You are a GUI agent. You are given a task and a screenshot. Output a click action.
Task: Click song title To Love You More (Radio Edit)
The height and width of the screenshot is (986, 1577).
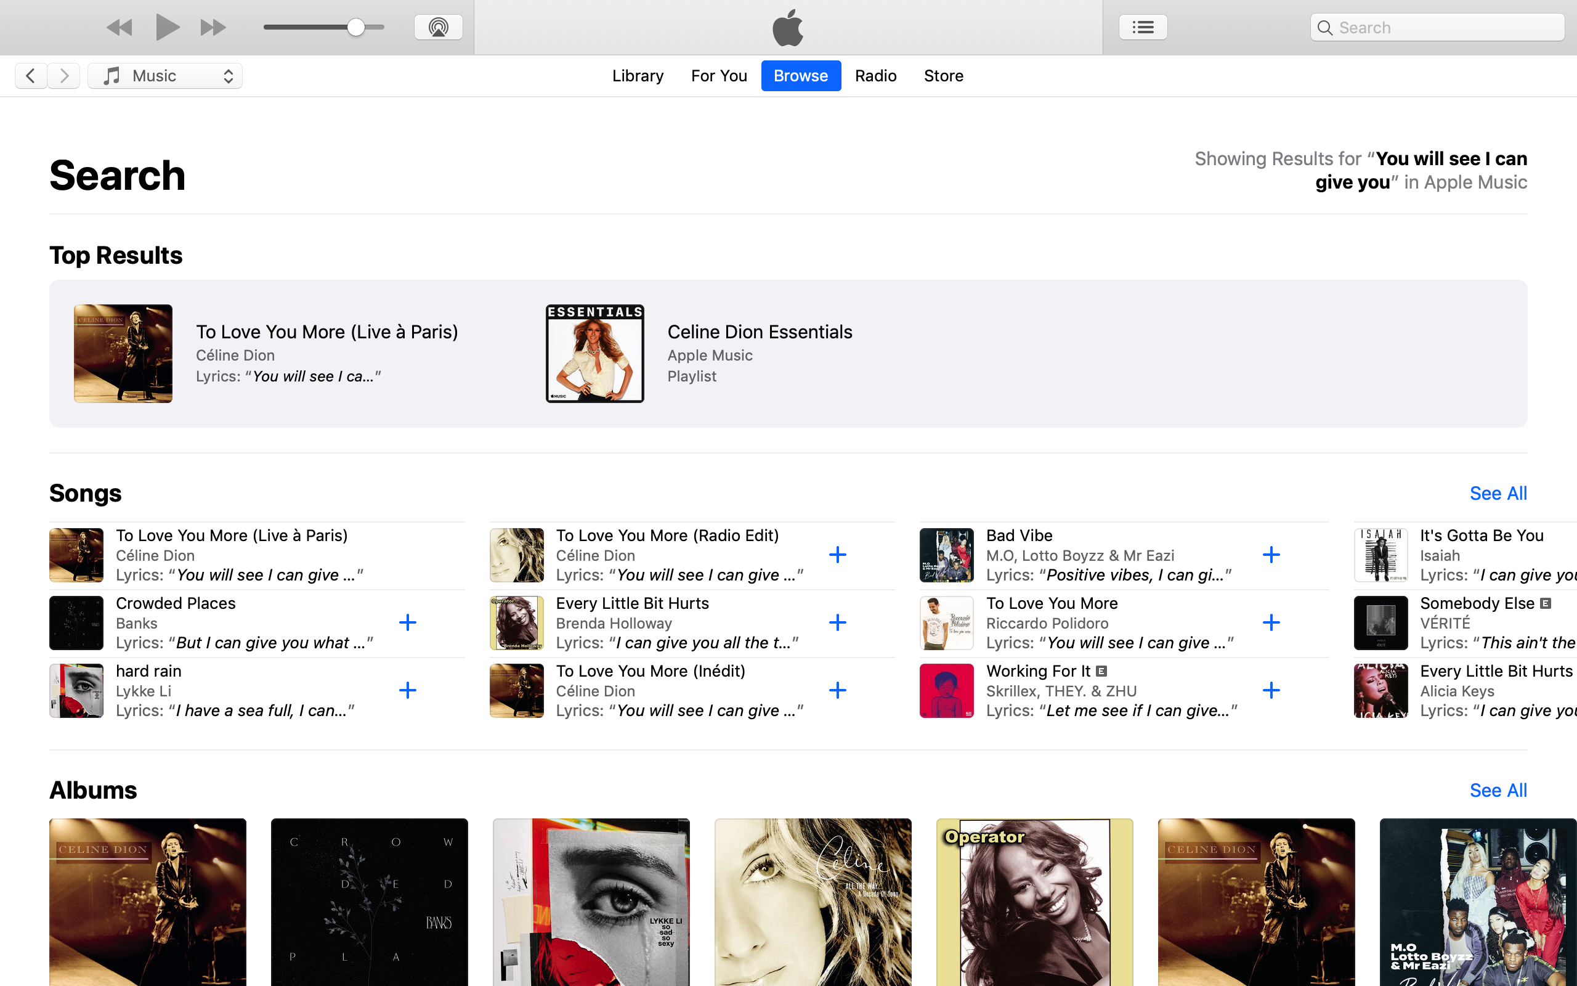[x=667, y=536]
